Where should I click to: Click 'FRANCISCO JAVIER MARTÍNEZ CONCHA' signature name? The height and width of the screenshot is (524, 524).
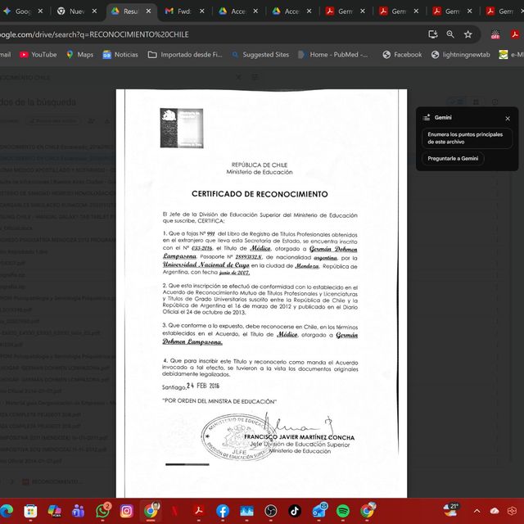299,437
